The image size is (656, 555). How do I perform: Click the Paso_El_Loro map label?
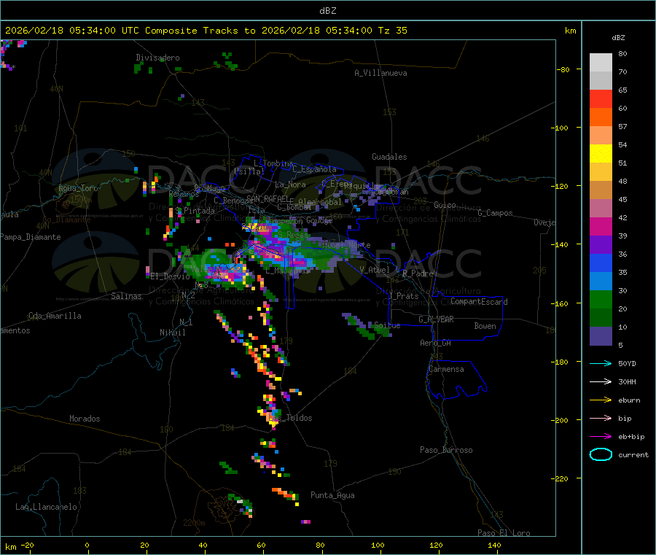tap(504, 533)
